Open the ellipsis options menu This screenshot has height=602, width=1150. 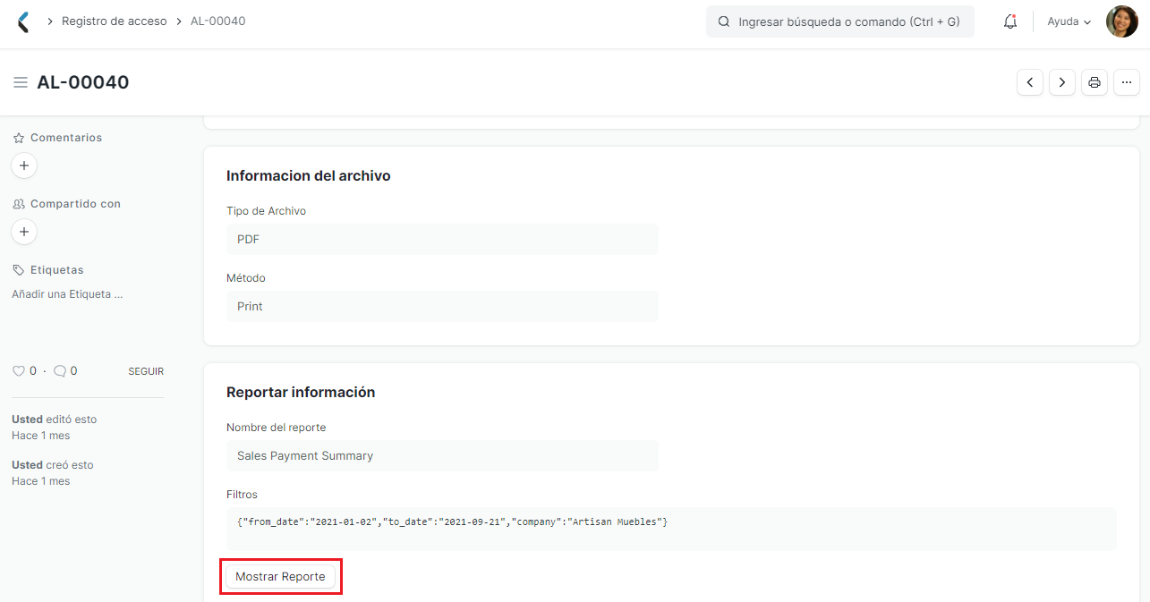pyautogui.click(x=1126, y=81)
